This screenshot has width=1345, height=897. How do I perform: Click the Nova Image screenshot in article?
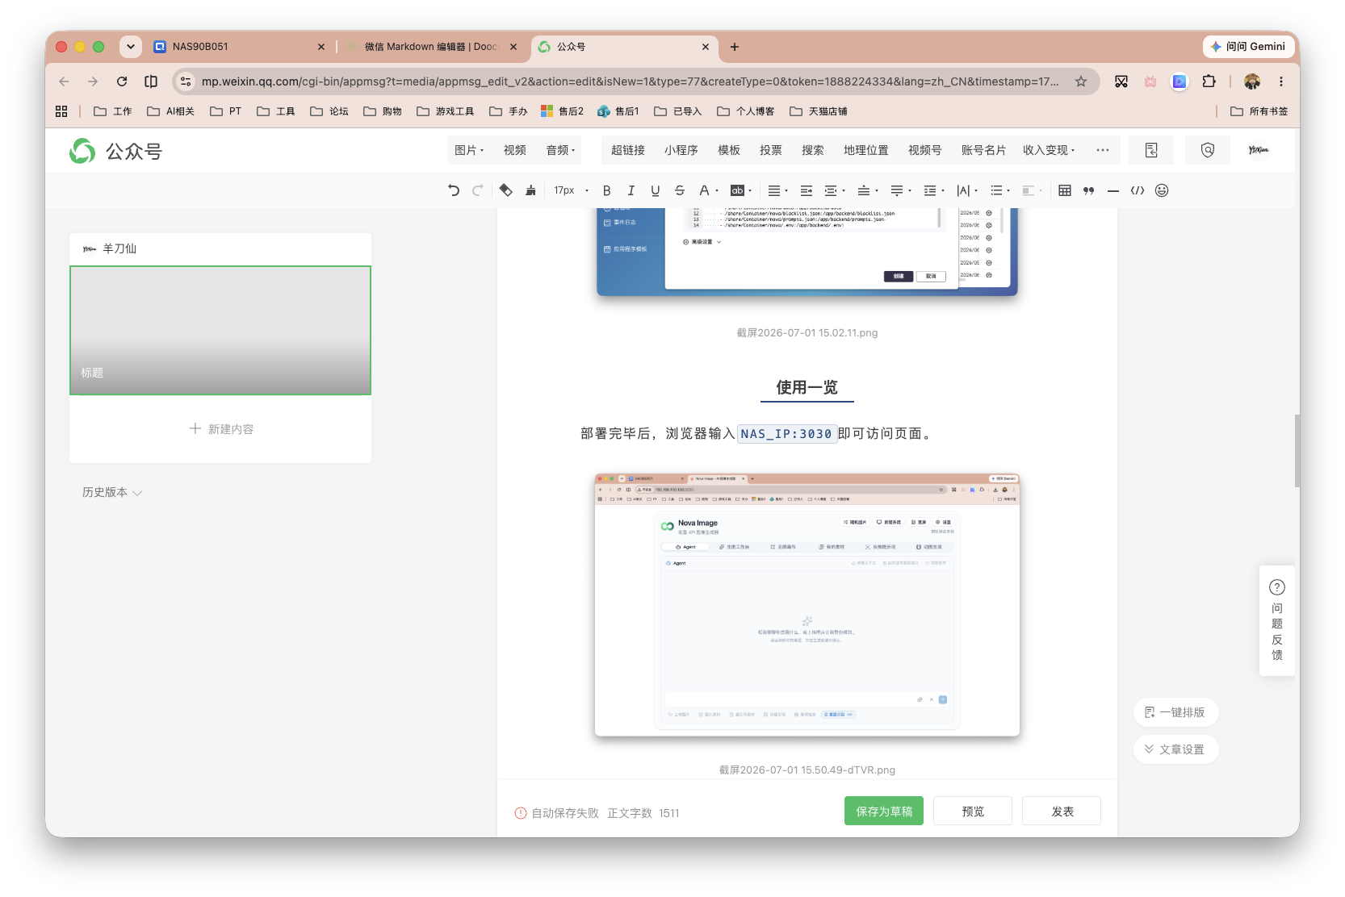pyautogui.click(x=807, y=605)
